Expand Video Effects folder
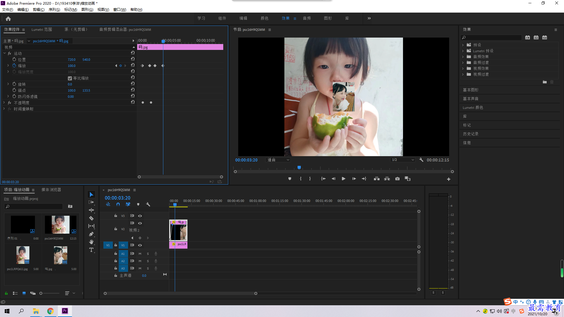The height and width of the screenshot is (317, 564). [463, 68]
